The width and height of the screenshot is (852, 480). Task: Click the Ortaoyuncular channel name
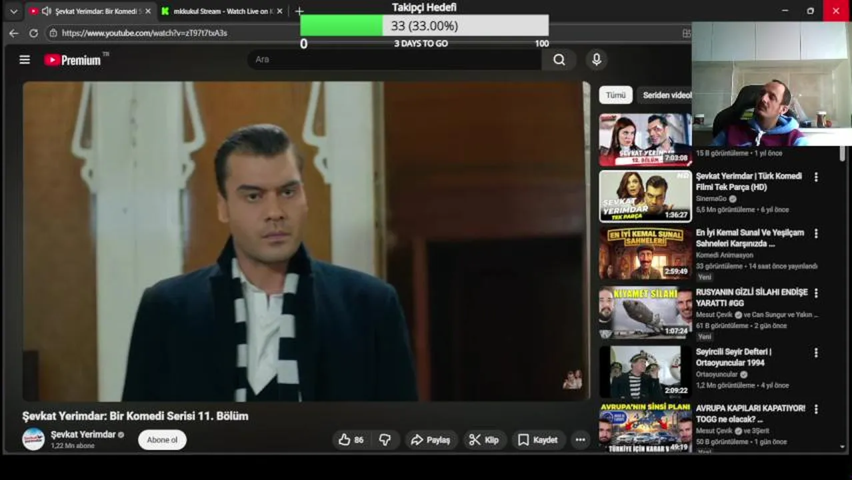717,375
